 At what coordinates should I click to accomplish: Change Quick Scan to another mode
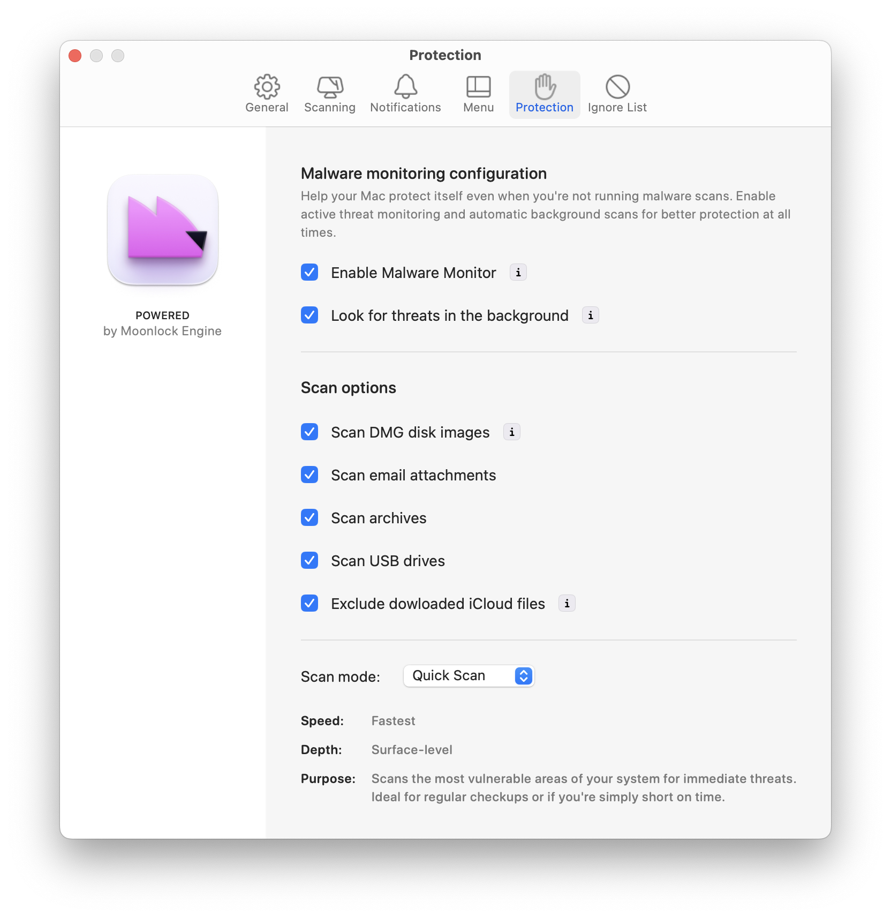469,675
